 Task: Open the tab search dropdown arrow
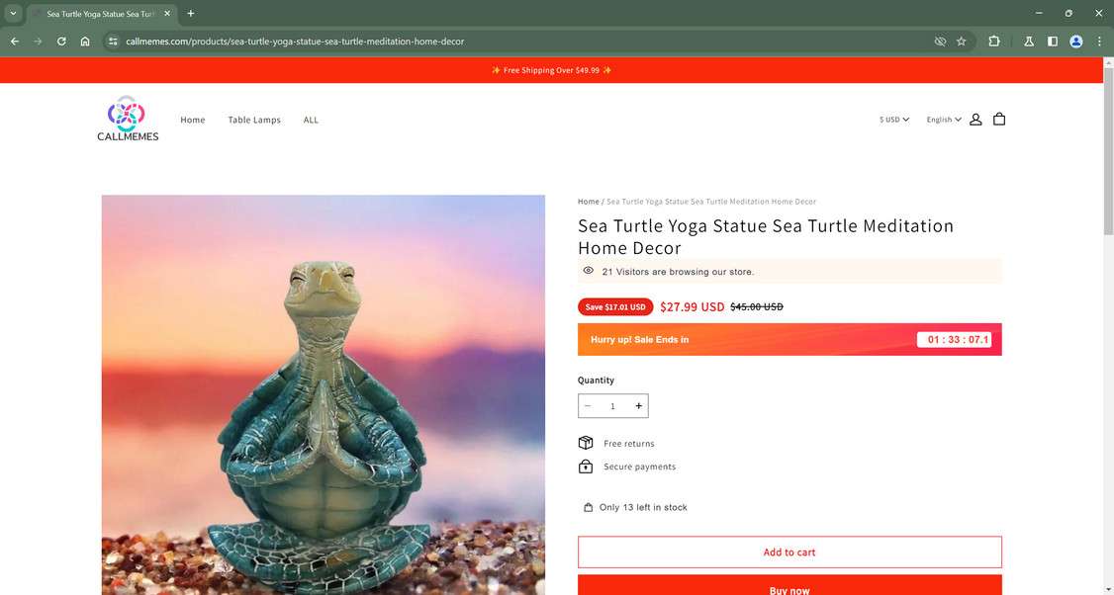tap(13, 13)
